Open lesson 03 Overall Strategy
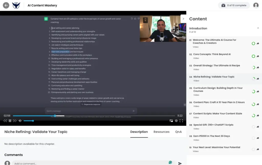The width and height of the screenshot is (262, 165). point(224,67)
